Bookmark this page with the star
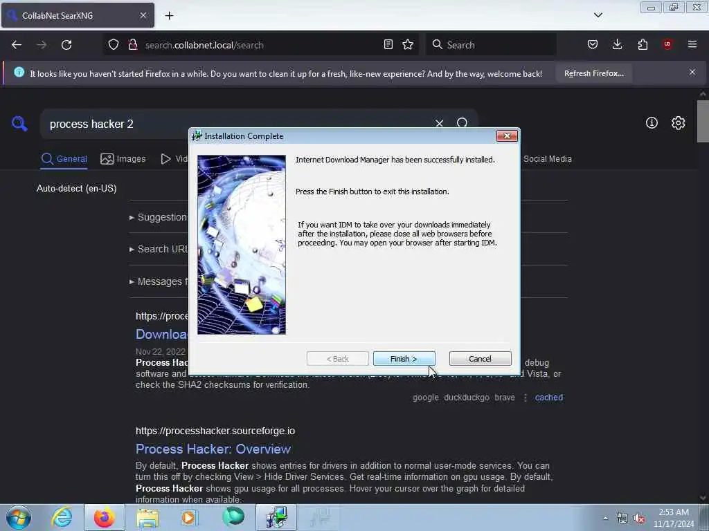This screenshot has height=531, width=709. [408, 44]
